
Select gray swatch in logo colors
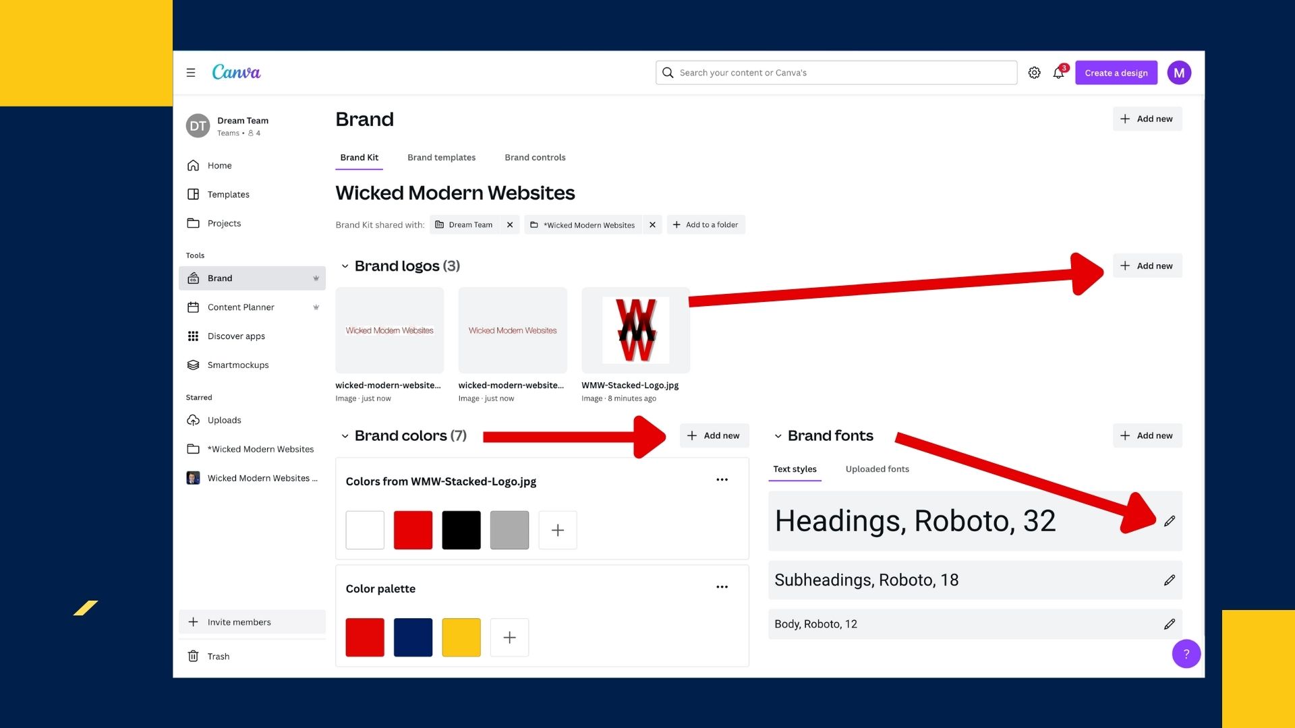509,530
